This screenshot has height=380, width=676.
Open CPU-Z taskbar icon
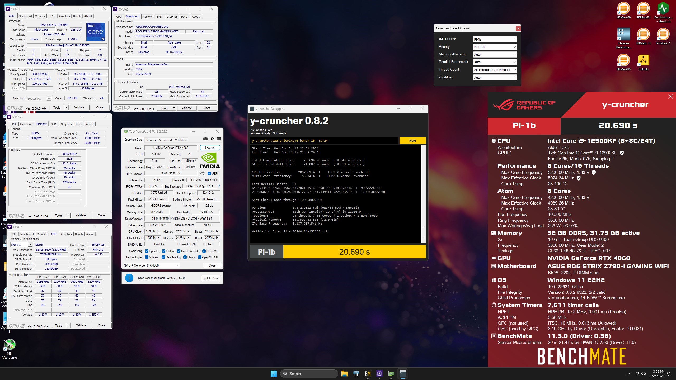379,374
